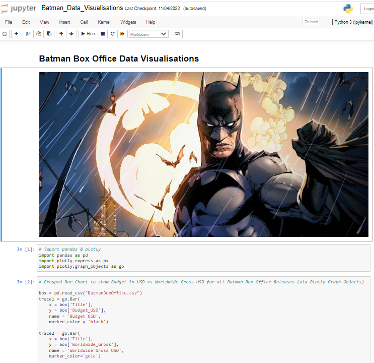Click into the In [1] imports code cell
The image size is (374, 363).
[203, 258]
